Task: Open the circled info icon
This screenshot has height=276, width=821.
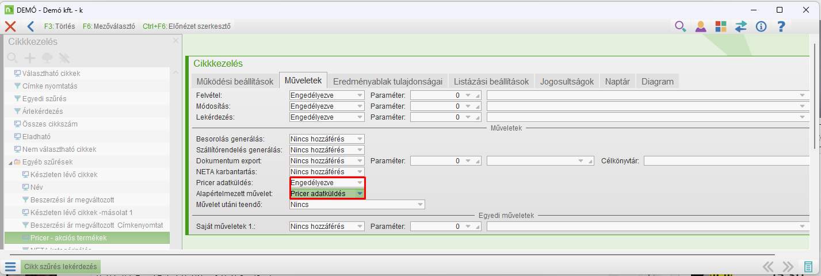Action: [x=761, y=26]
